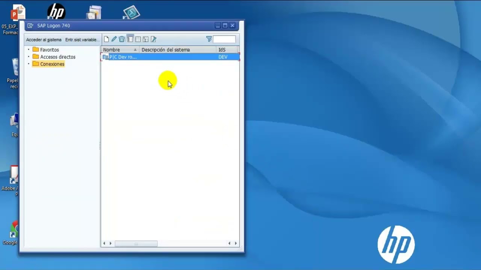The height and width of the screenshot is (270, 481).
Task: Expand the Favoritos tree node
Action: point(29,49)
